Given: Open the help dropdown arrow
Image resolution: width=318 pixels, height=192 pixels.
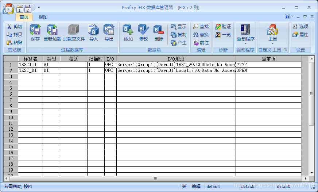Looking at the screenshot, I should (292, 16).
